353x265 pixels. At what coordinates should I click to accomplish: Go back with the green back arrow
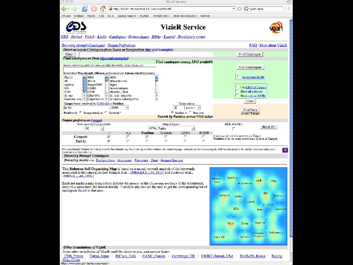pos(64,9)
